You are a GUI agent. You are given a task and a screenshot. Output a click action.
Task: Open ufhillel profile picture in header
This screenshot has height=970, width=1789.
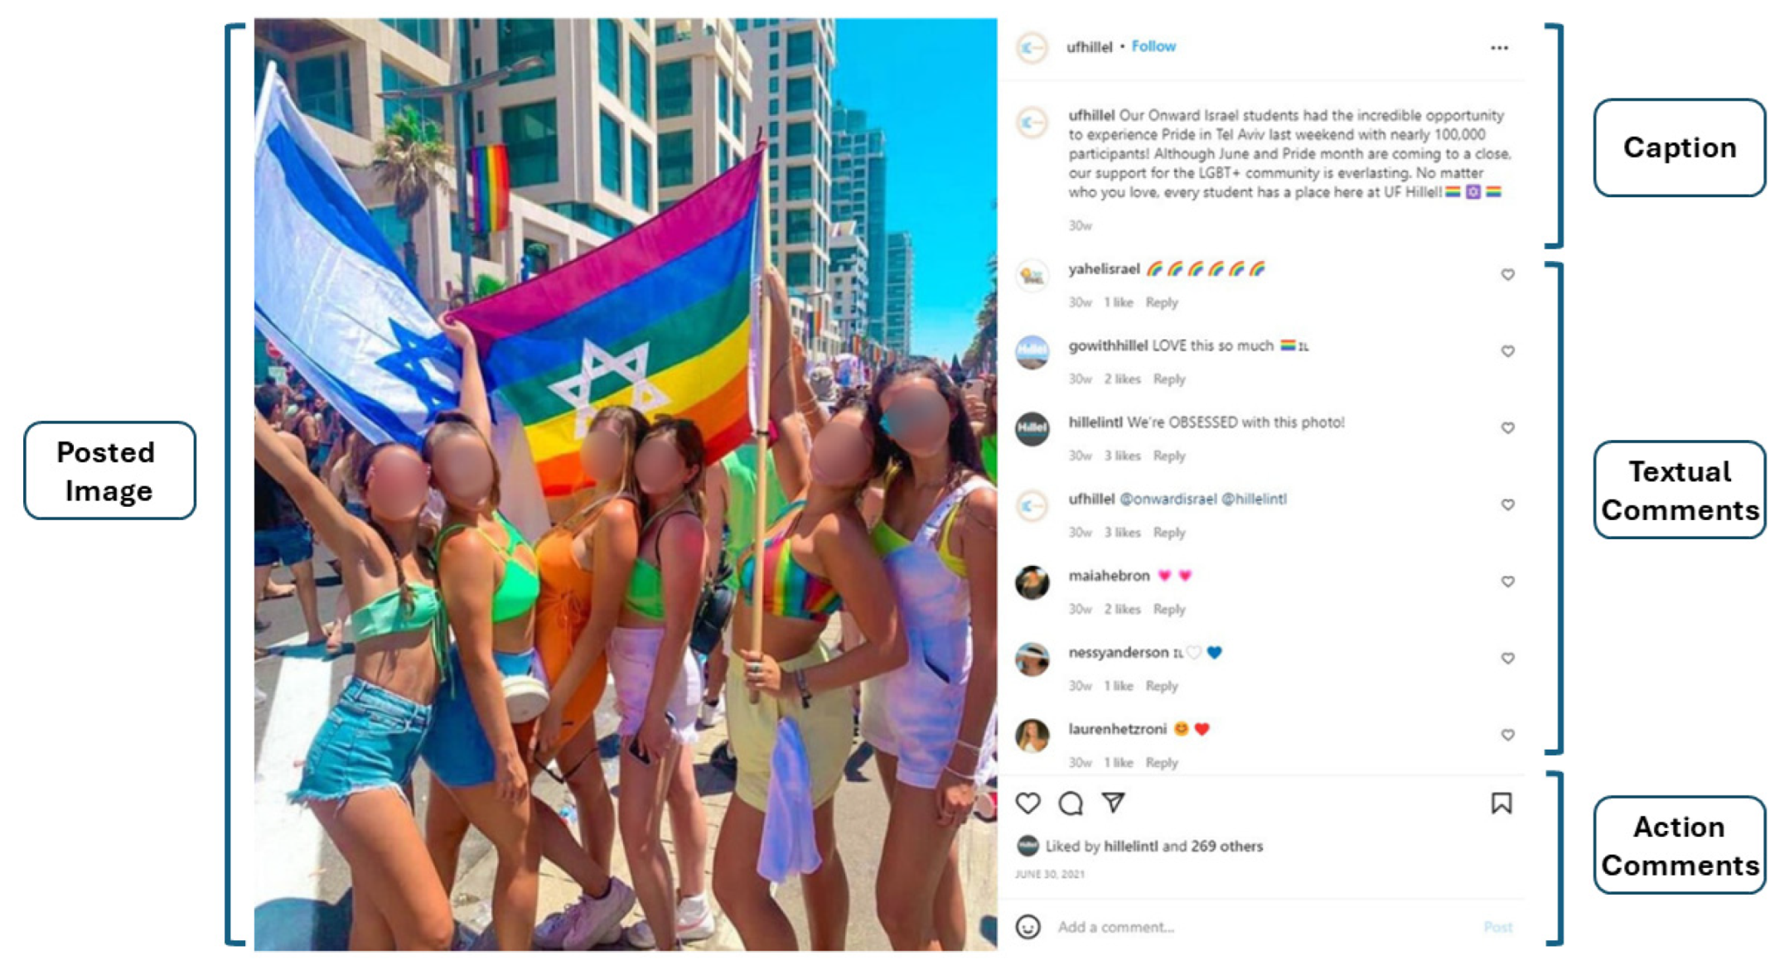coord(1032,48)
